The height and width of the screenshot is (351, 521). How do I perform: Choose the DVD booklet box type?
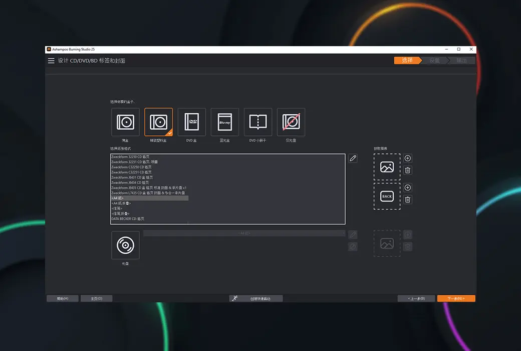(258, 122)
